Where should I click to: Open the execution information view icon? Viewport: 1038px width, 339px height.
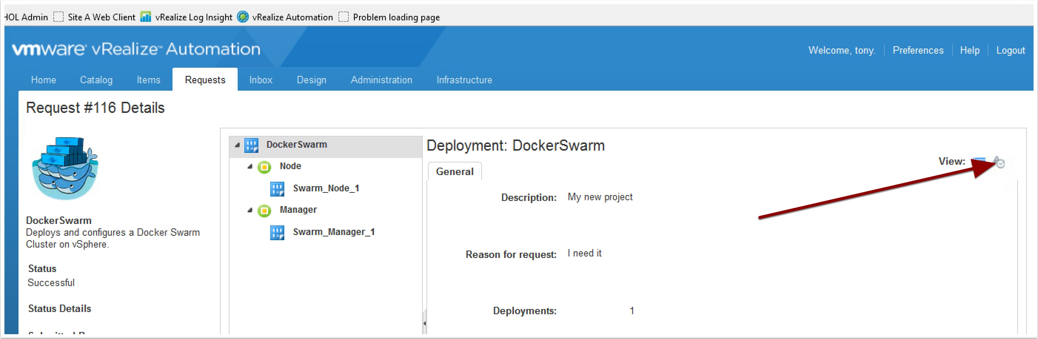pos(1000,162)
